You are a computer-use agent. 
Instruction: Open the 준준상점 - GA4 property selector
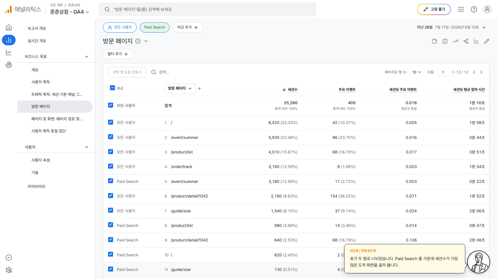[x=70, y=12]
